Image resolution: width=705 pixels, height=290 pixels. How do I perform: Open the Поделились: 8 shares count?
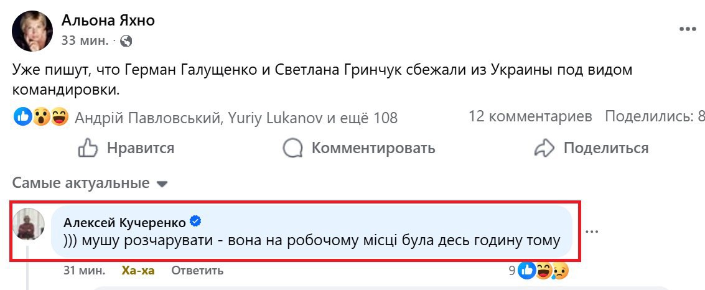pos(655,116)
